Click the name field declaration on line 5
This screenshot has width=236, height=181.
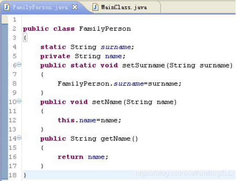(x=113, y=56)
